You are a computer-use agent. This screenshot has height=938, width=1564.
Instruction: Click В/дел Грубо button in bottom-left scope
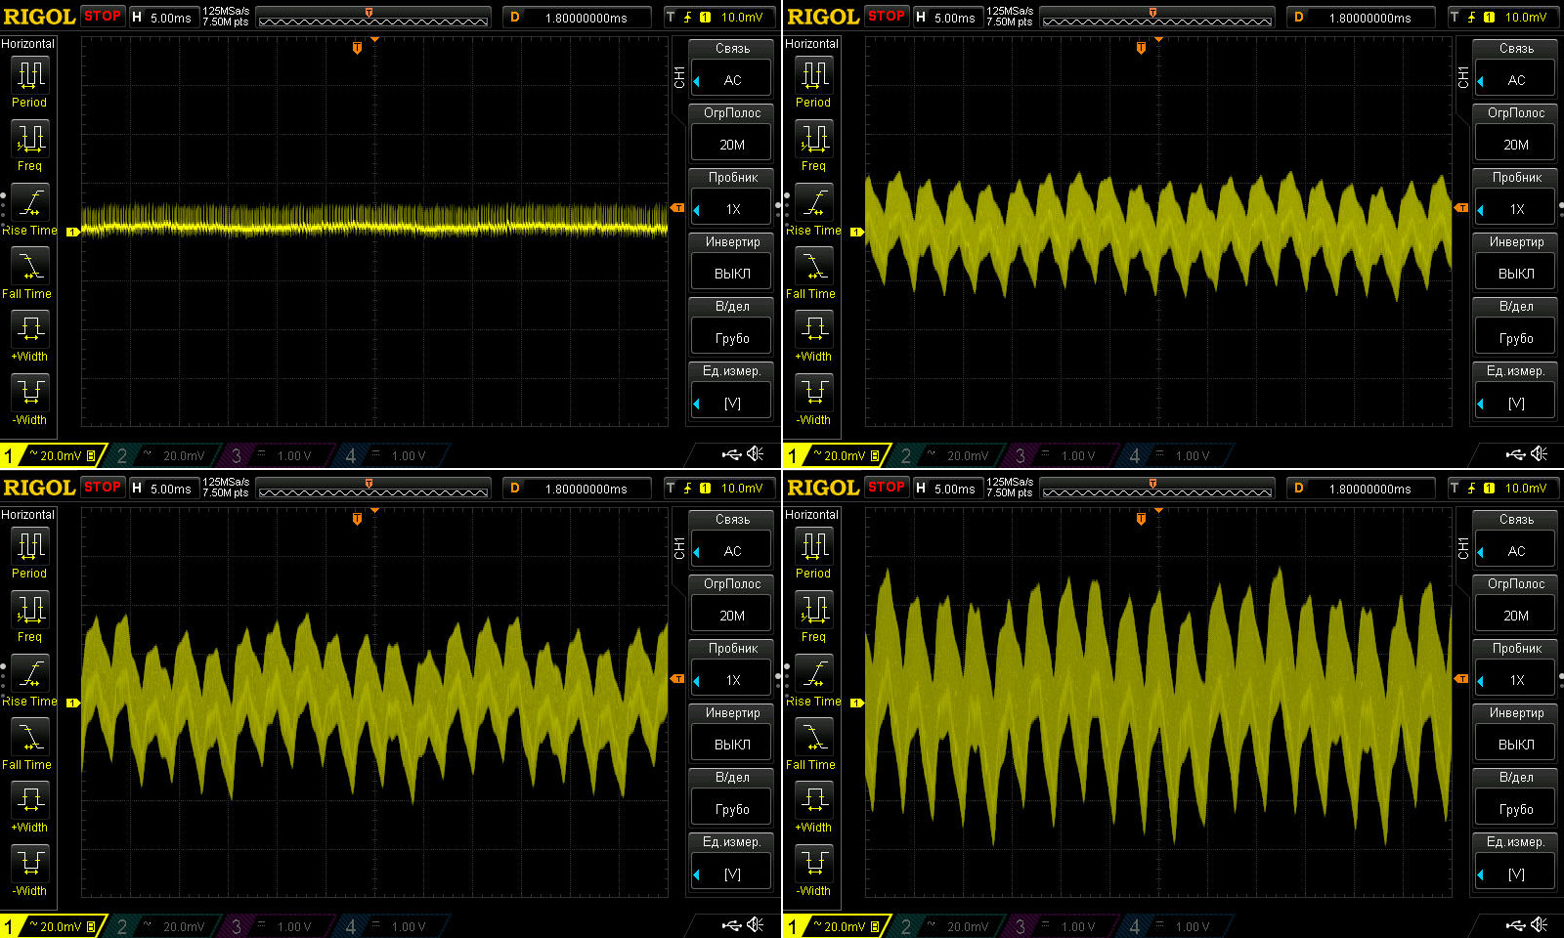point(732,809)
